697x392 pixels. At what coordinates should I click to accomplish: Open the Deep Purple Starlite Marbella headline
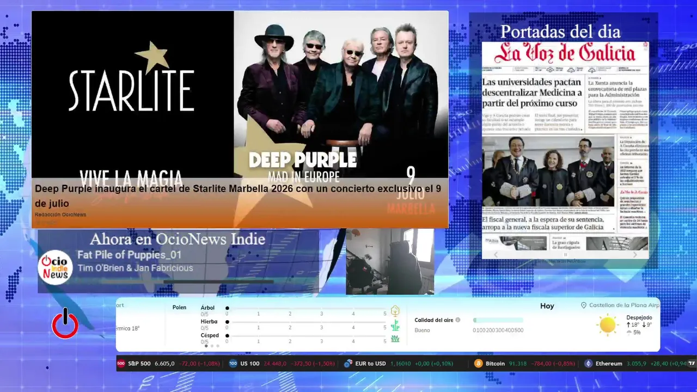[238, 196]
